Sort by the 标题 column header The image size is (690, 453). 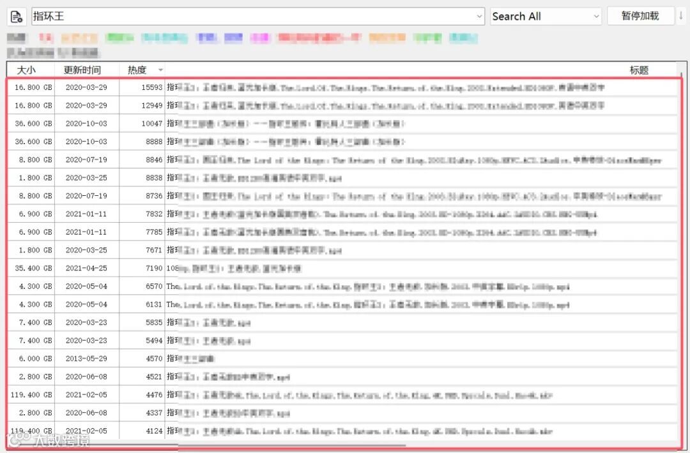639,70
